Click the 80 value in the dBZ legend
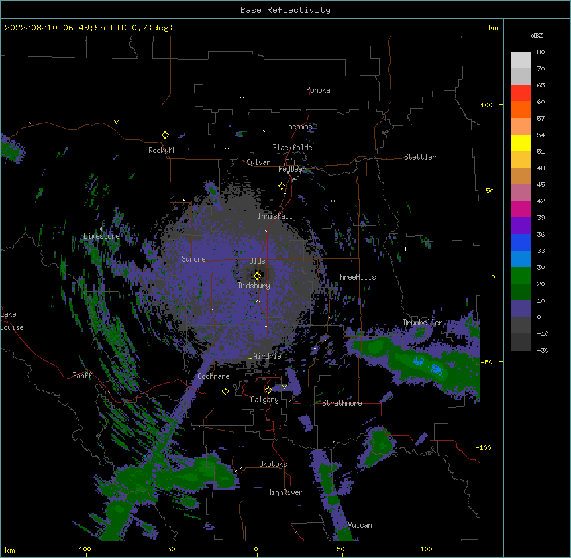 click(x=541, y=52)
